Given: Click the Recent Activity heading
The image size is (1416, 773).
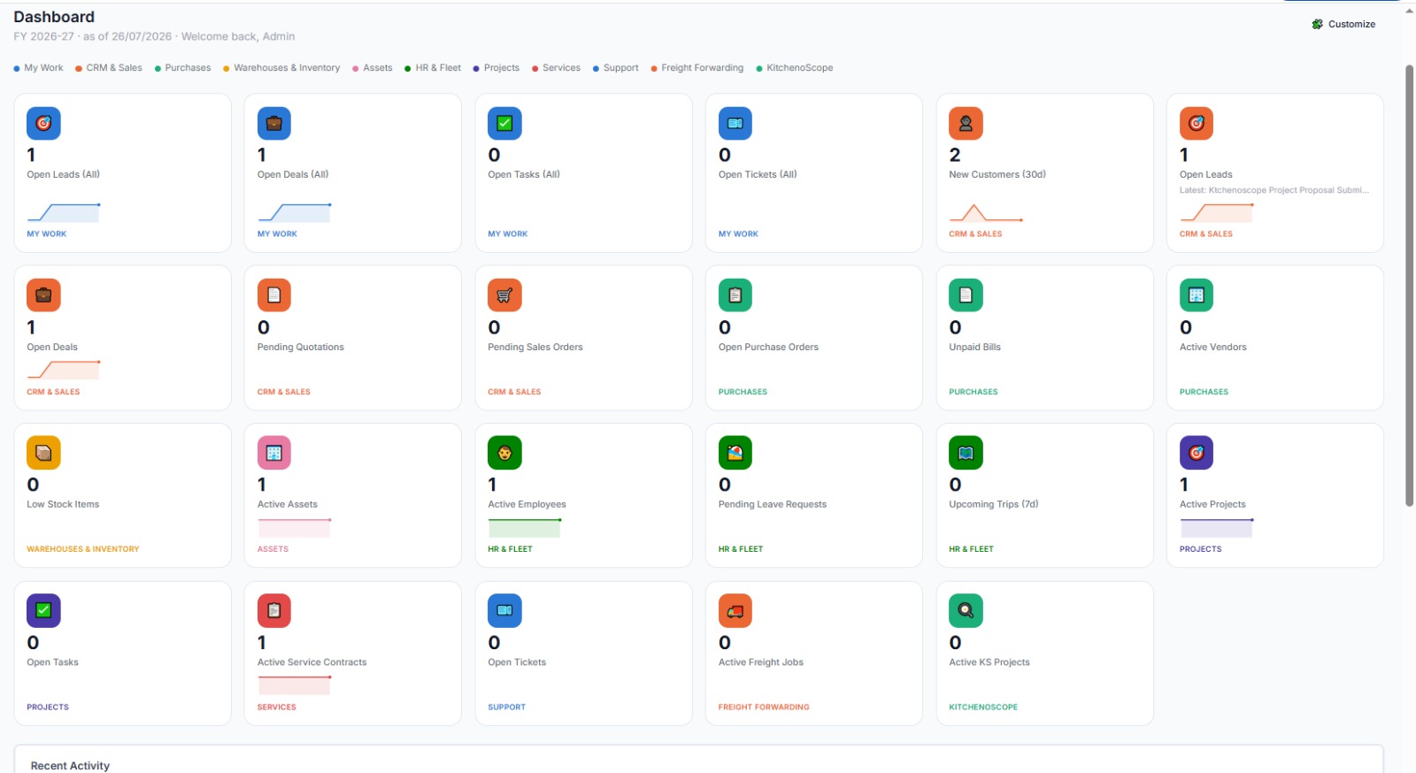Looking at the screenshot, I should coord(70,766).
